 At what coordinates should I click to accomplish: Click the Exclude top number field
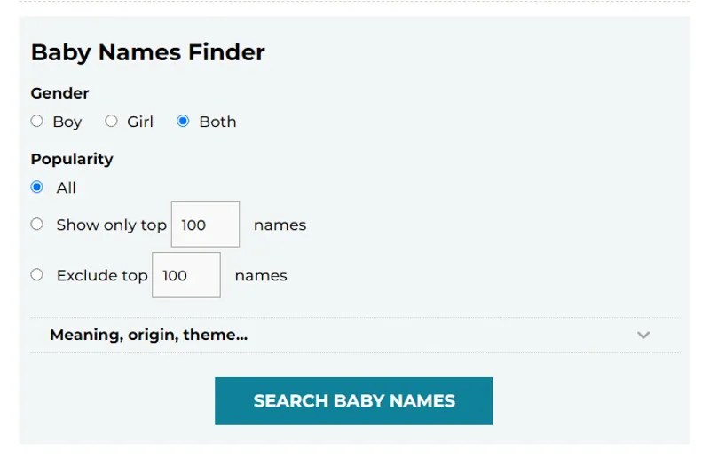tap(186, 275)
